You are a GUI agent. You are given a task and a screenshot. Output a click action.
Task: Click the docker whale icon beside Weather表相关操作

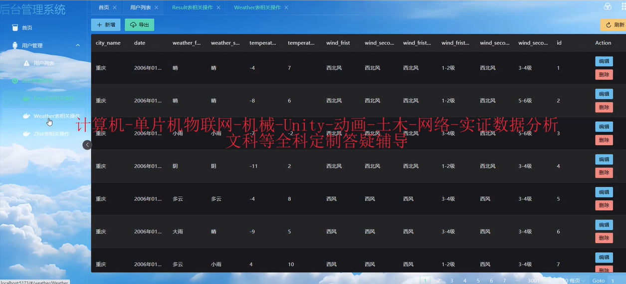tap(26, 116)
